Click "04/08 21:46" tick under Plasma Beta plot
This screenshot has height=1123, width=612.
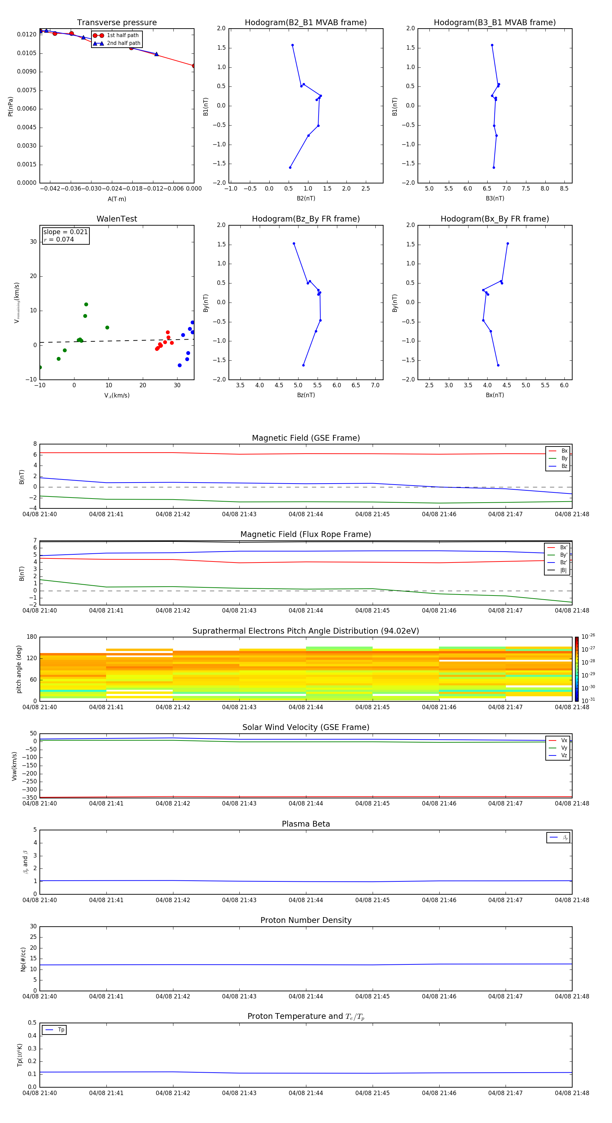(x=439, y=900)
